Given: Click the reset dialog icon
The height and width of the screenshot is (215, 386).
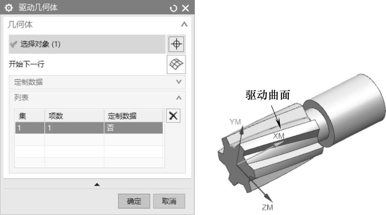Looking at the screenshot, I should click(x=173, y=8).
